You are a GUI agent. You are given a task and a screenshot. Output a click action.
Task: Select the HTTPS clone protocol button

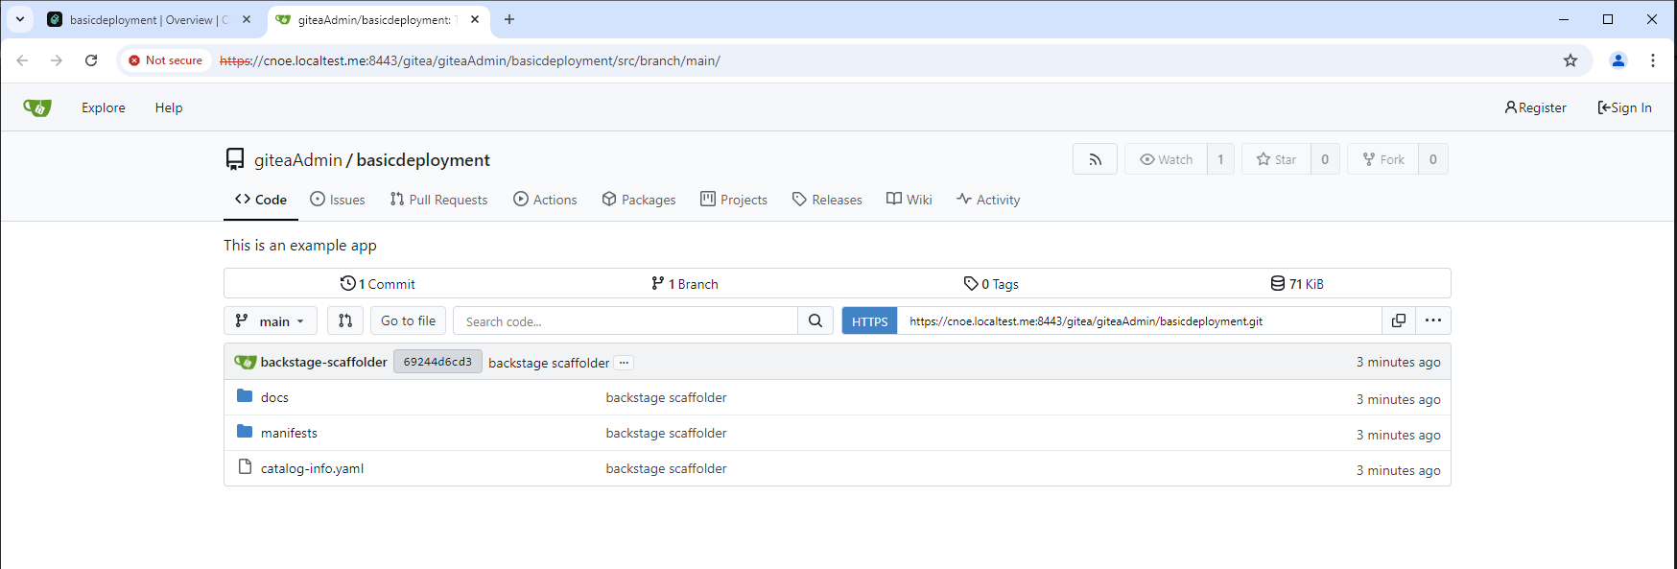tap(869, 321)
